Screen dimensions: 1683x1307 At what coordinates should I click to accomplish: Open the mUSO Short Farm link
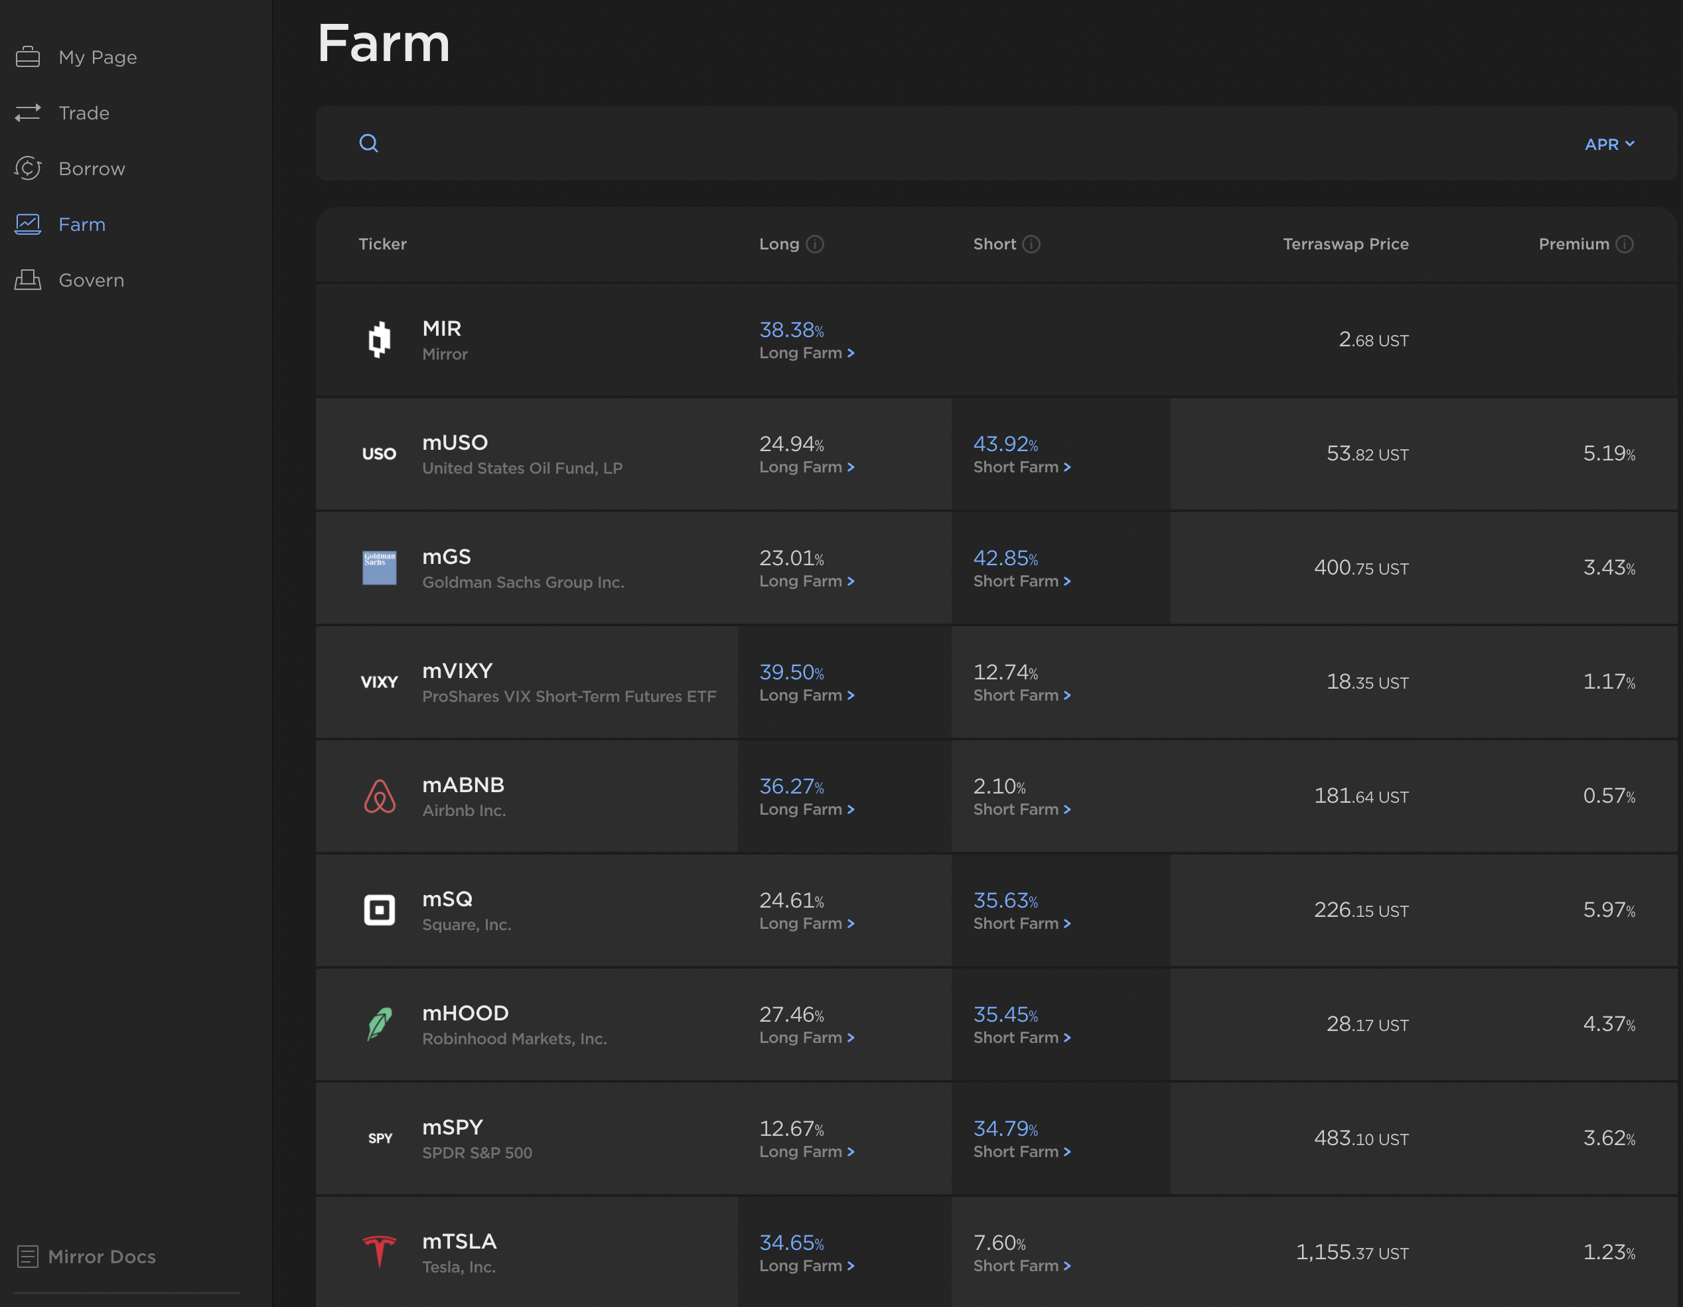pyautogui.click(x=1021, y=466)
